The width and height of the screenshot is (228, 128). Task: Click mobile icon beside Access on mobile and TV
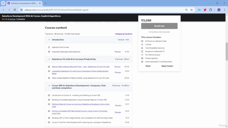(142, 51)
